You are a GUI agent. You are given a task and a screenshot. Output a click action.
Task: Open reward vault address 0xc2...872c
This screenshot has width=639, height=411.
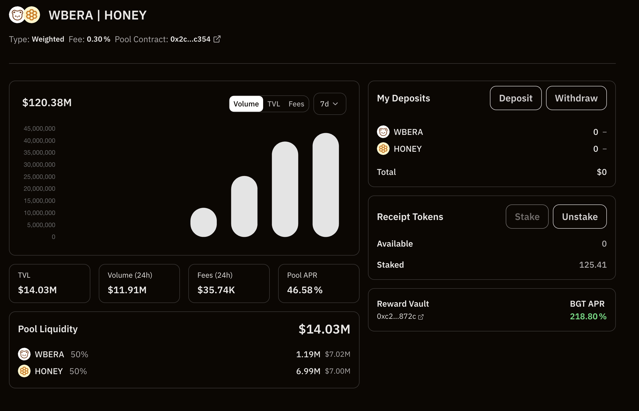click(396, 316)
